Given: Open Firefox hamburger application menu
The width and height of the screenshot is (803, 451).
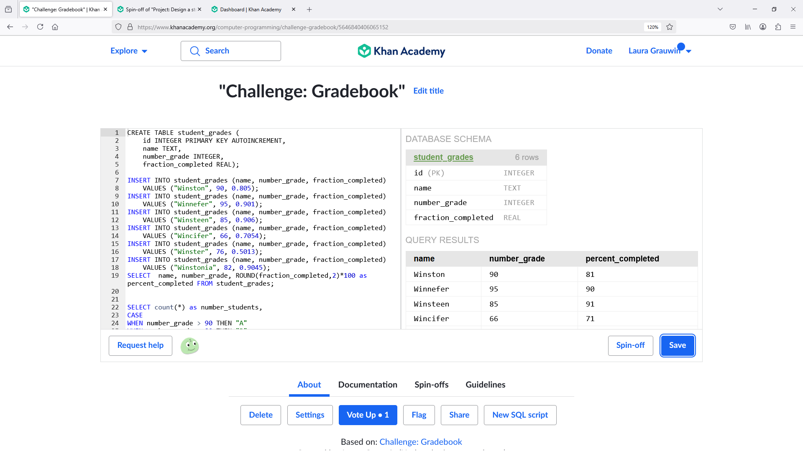Looking at the screenshot, I should point(793,27).
